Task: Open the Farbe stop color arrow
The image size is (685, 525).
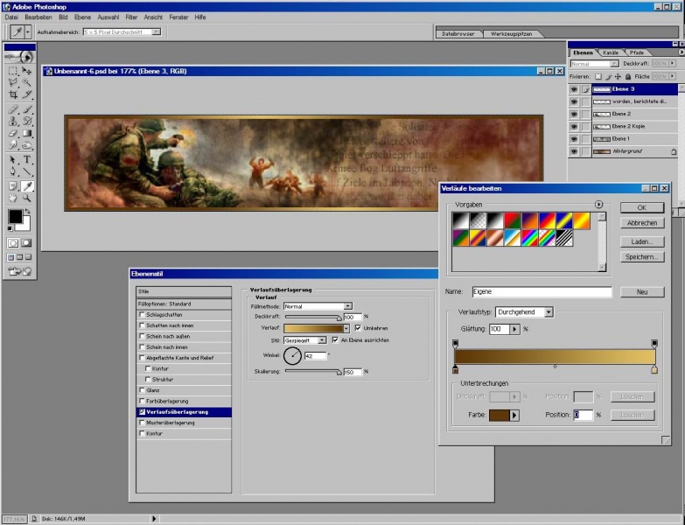Action: [514, 415]
